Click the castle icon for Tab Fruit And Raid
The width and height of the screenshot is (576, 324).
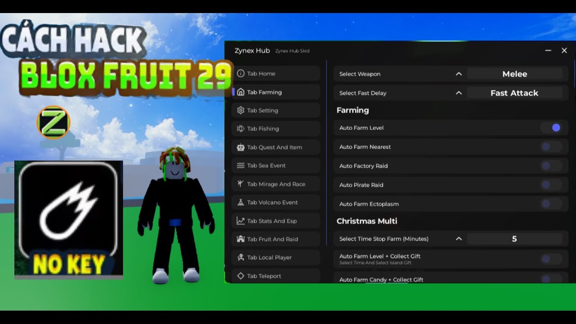[241, 239]
